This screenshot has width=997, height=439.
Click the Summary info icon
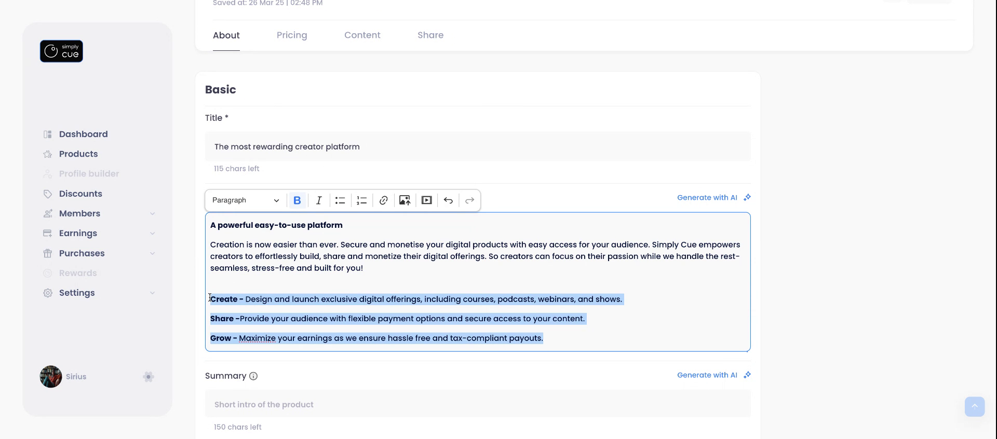coord(253,376)
